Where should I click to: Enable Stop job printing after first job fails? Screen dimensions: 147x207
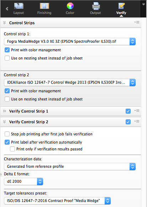tap(7, 134)
